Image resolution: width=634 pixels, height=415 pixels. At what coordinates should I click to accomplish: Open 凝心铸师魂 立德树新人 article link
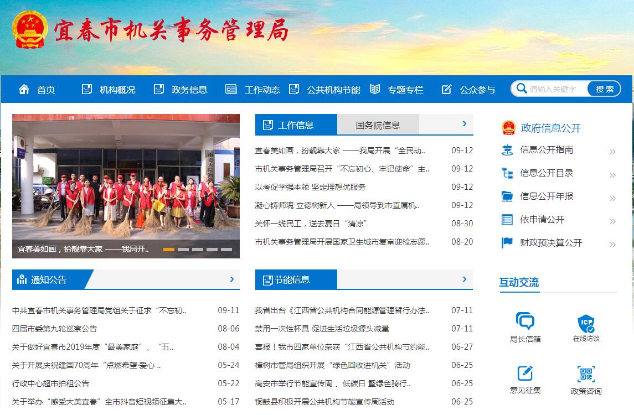point(337,205)
